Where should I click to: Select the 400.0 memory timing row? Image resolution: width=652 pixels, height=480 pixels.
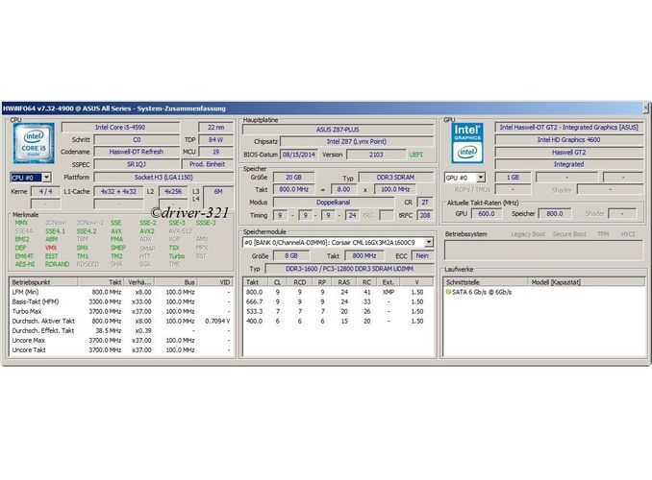338,321
